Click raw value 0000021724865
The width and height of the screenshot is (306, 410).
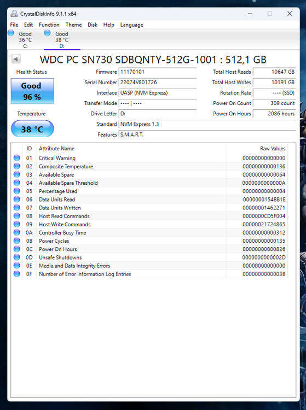264,224
